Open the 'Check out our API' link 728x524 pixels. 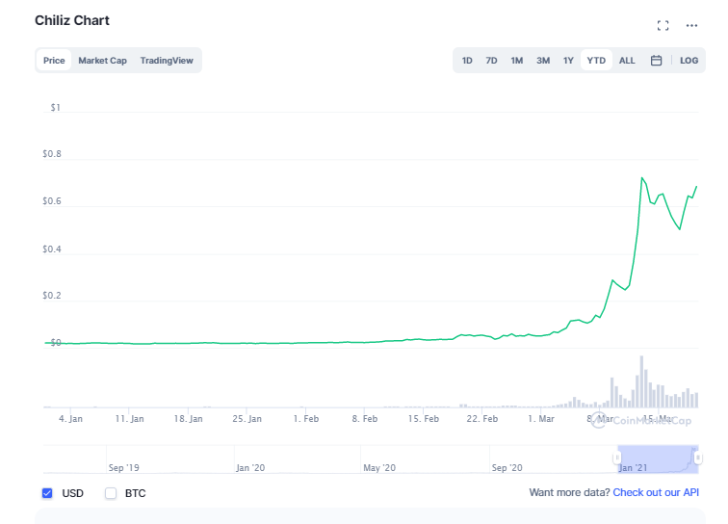pos(658,492)
